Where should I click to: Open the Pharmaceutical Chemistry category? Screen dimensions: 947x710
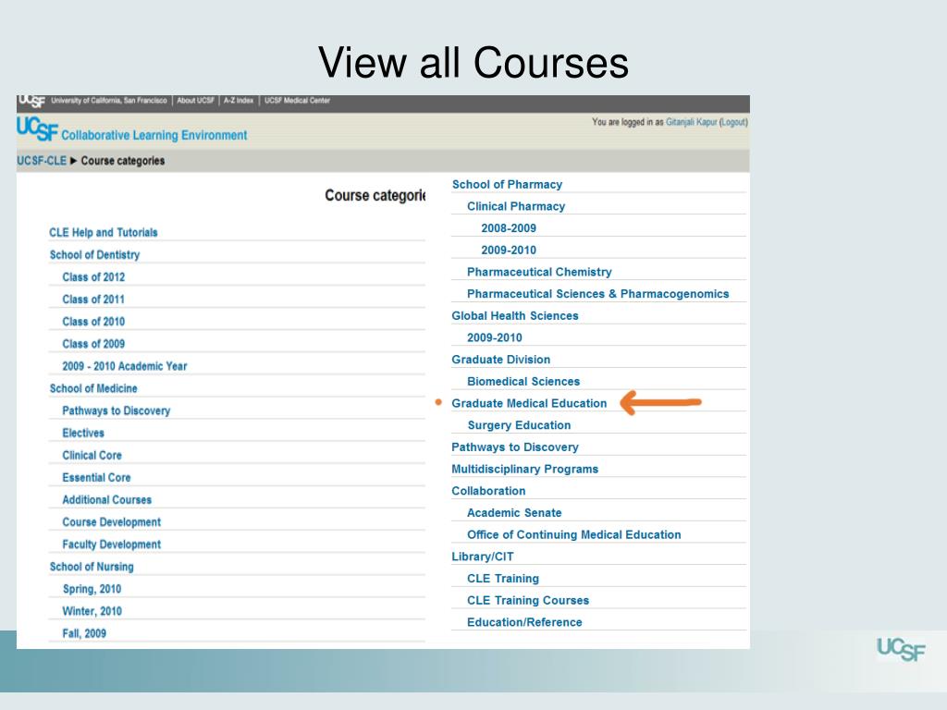pyautogui.click(x=539, y=273)
